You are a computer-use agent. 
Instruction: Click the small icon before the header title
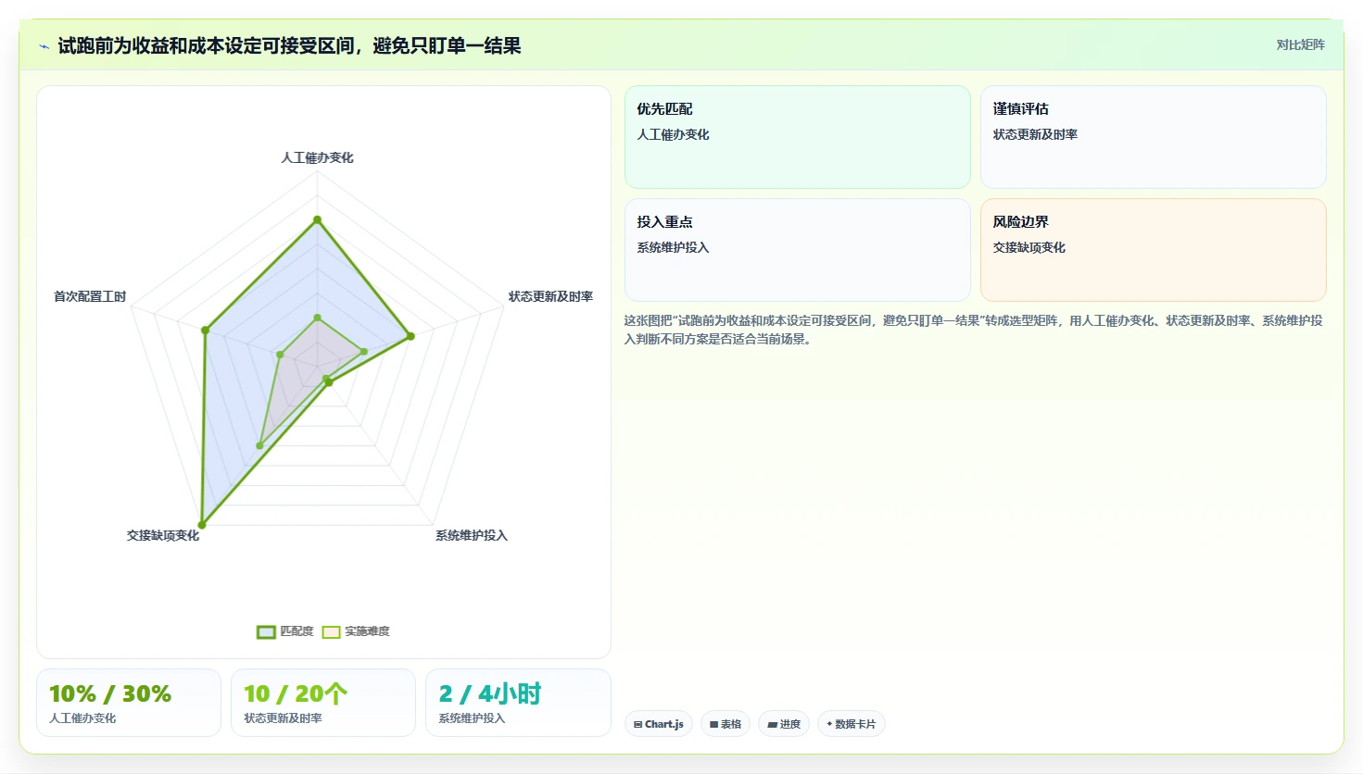44,46
